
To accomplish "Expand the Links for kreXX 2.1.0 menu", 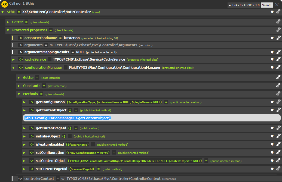I will pyautogui.click(x=244, y=5).
